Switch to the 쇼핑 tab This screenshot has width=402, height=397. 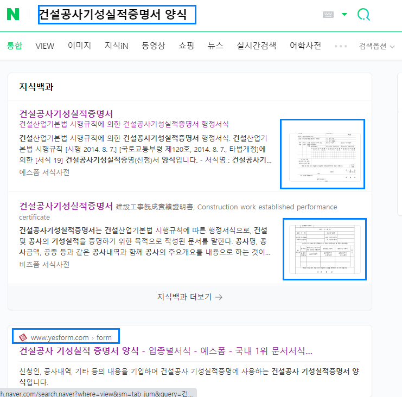point(186,46)
